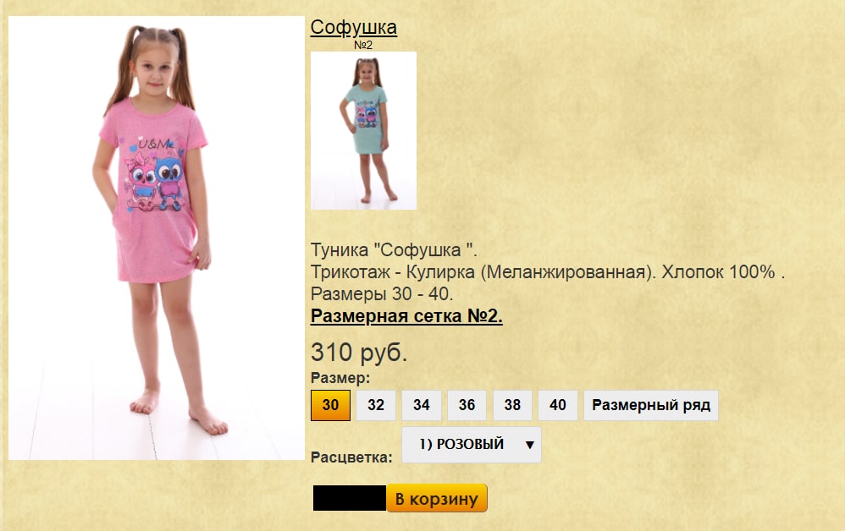Click the black quantity field beside В корзину
845x531 pixels.
pyautogui.click(x=349, y=498)
